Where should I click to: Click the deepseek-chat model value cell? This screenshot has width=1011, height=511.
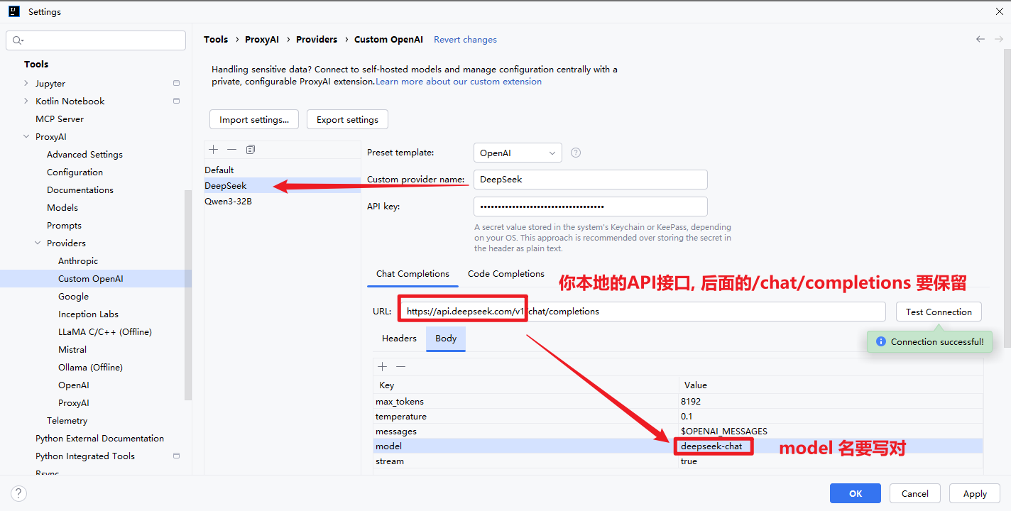click(831, 446)
